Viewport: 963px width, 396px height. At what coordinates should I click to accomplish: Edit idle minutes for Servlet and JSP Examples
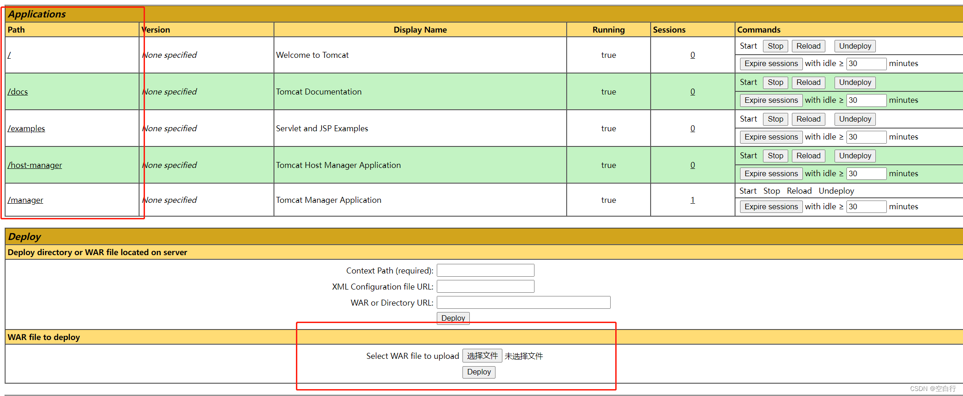(x=866, y=137)
